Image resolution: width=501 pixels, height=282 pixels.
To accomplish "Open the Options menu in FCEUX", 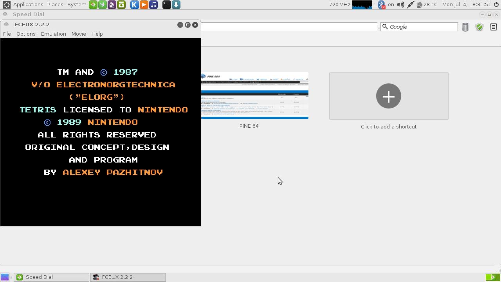I will tap(26, 34).
